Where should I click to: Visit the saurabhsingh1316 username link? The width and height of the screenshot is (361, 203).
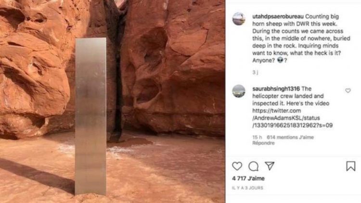click(x=276, y=89)
